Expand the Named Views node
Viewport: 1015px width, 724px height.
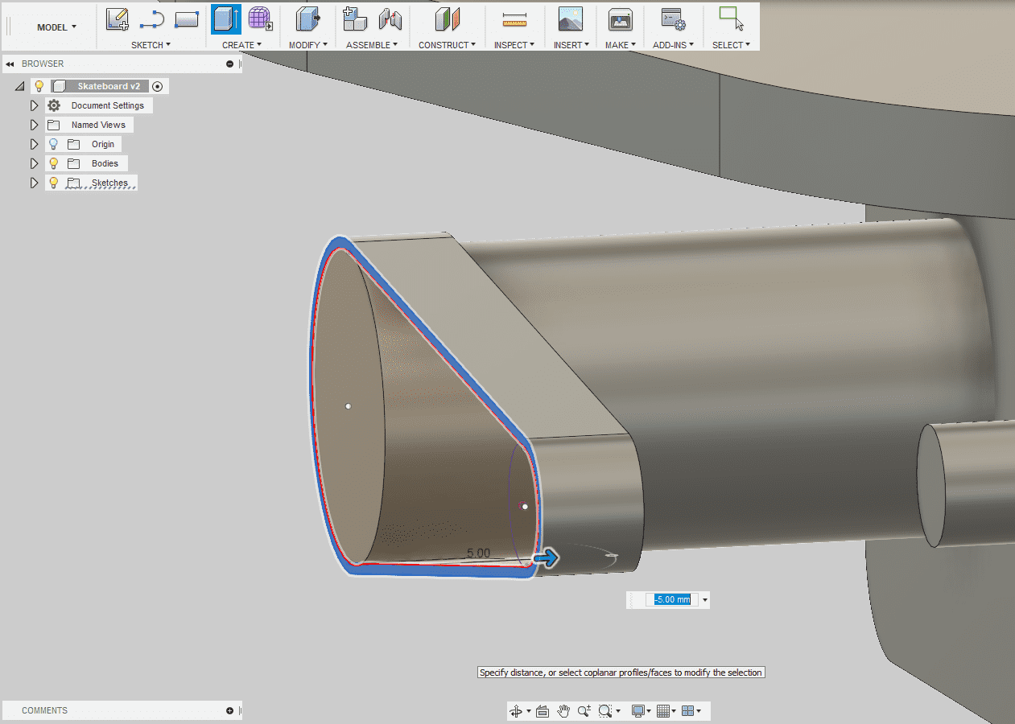(x=34, y=125)
